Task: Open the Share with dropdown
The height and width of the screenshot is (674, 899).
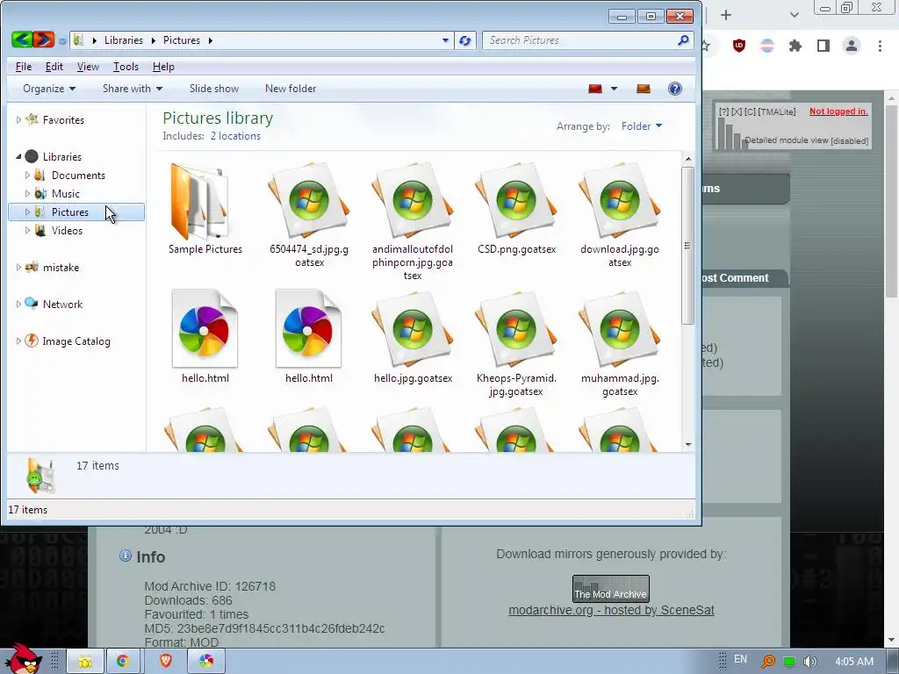Action: pos(133,89)
